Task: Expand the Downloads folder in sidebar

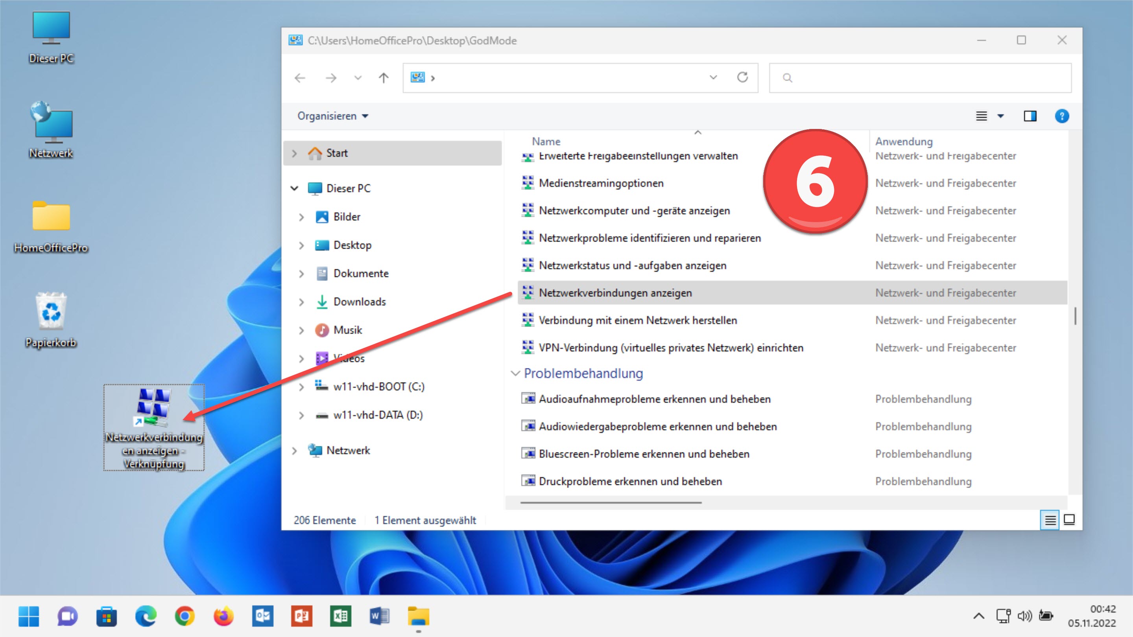Action: click(x=301, y=302)
